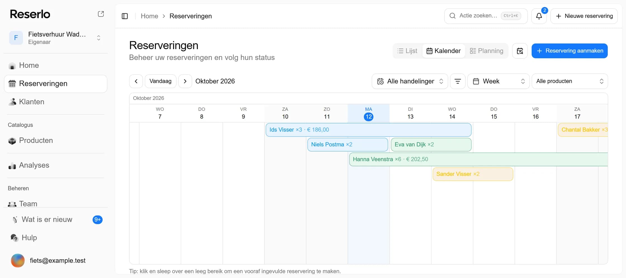
Task: Open Analyses in the sidebar
Action: point(56,165)
